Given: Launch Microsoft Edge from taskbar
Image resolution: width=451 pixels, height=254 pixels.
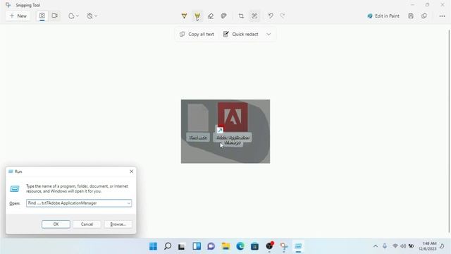Looking at the screenshot, I should [240, 246].
